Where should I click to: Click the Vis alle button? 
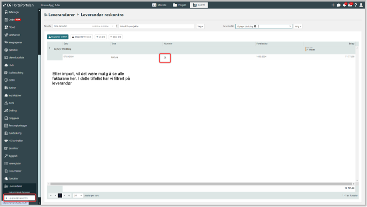(x=101, y=36)
